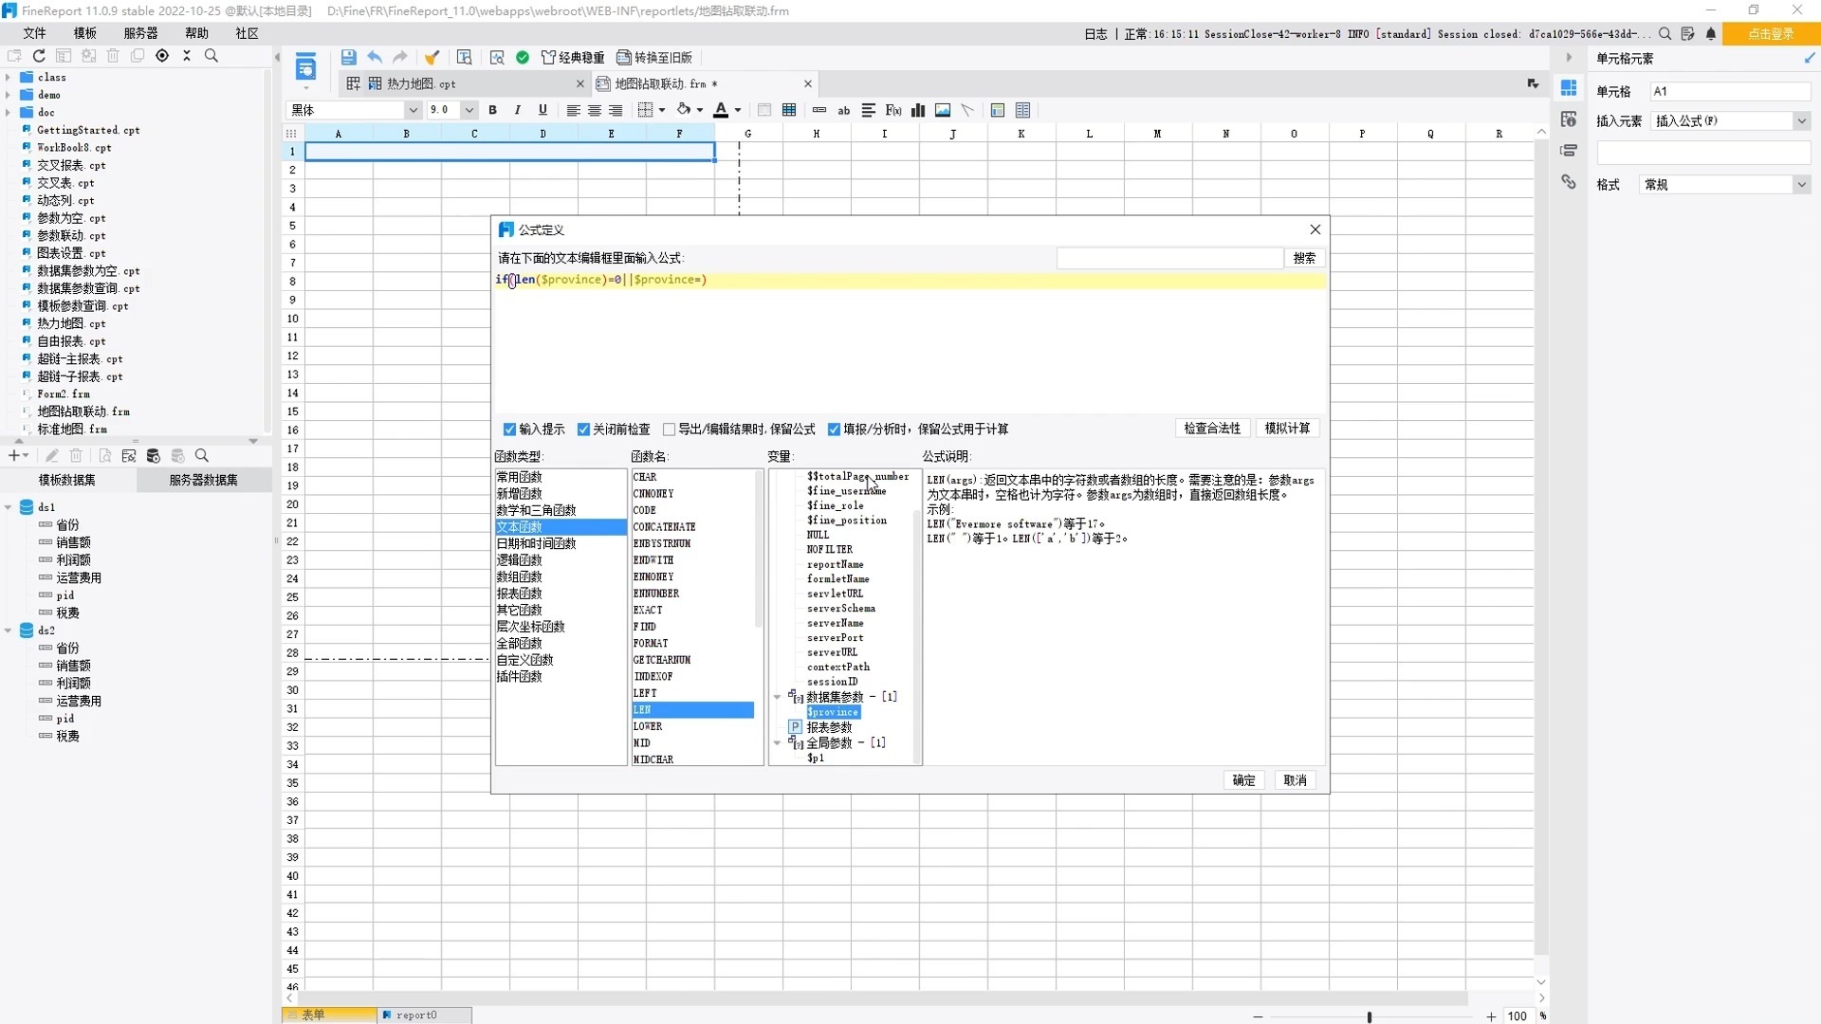
Task: Click the 取消 button in formula dialog
Action: point(1295,780)
